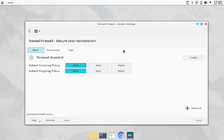Click the 'Default Outgoing Policy:' label
This screenshot has height=140, width=224.
pos(44,71)
